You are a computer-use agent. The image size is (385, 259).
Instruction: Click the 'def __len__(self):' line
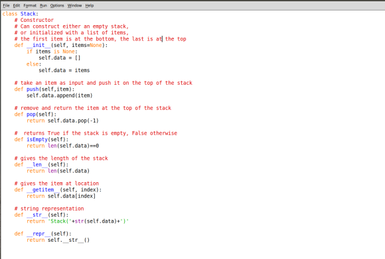click(42, 165)
